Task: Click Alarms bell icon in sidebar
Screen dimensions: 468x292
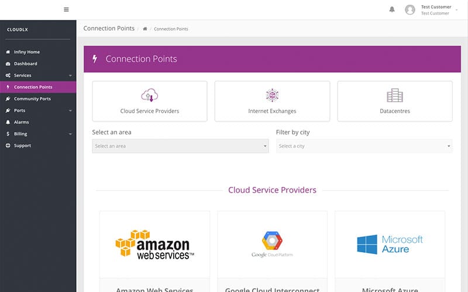Action: 8,122
